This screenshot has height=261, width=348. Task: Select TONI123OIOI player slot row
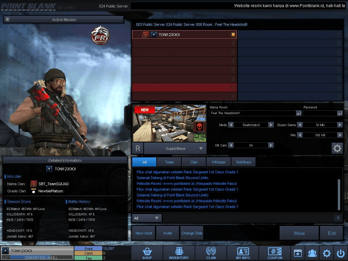coord(185,35)
